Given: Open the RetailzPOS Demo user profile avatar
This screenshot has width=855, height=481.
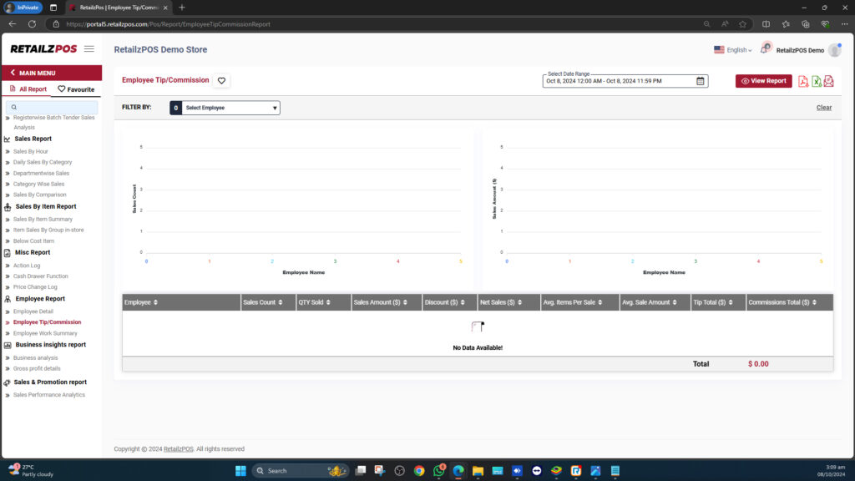Looking at the screenshot, I should click(834, 49).
